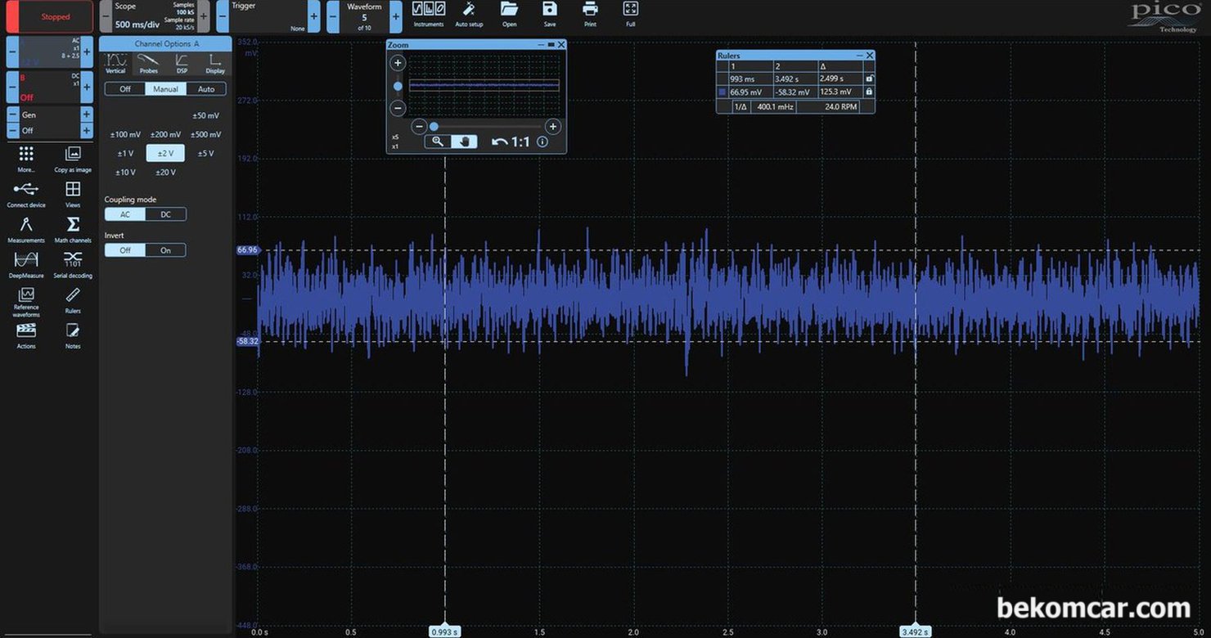The height and width of the screenshot is (638, 1211).
Task: Set Invert to On
Action: point(166,250)
